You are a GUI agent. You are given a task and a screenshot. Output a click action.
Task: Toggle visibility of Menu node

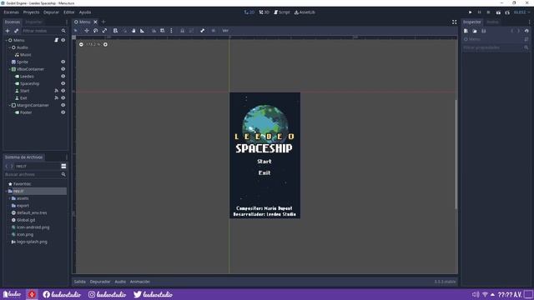coord(63,40)
